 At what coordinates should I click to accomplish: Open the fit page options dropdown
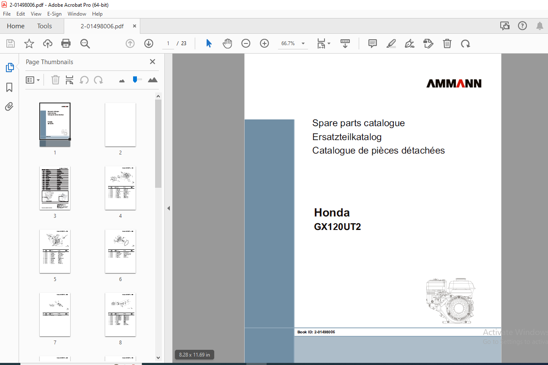coord(324,43)
